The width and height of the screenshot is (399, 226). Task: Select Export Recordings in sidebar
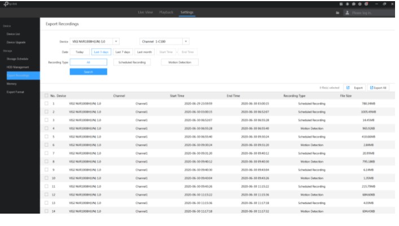tap(23, 75)
